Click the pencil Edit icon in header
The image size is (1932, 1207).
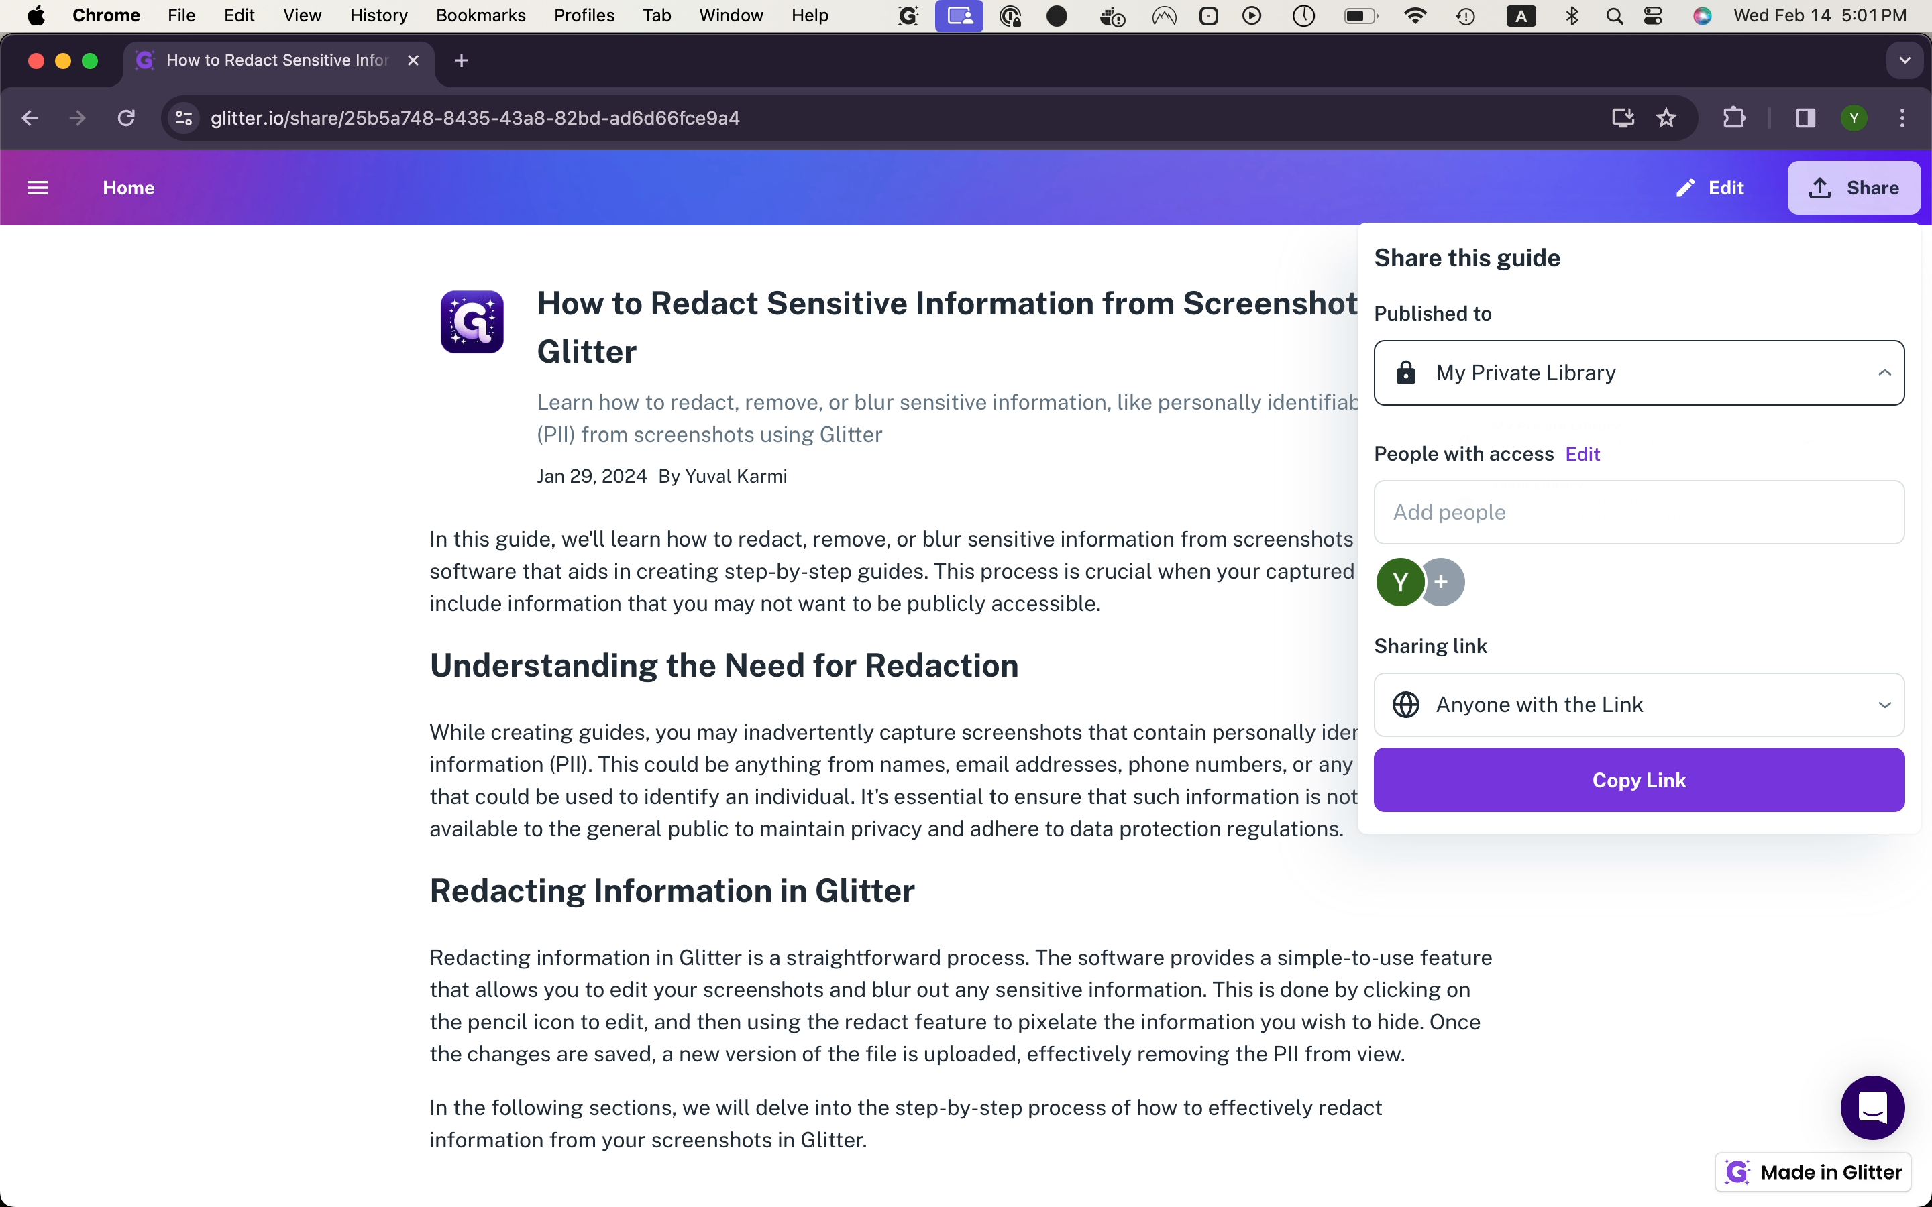pos(1685,188)
